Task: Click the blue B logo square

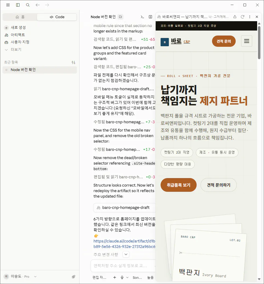Action: 165,42
